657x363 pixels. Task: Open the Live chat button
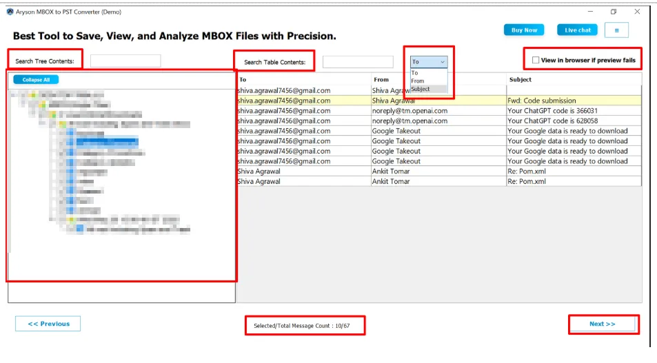coord(578,30)
